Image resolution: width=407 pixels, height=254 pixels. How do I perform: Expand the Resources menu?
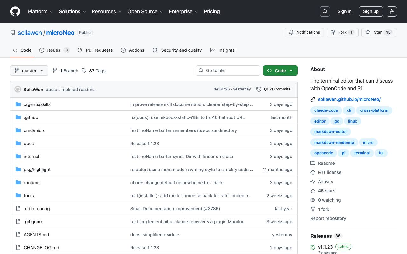pos(107,11)
